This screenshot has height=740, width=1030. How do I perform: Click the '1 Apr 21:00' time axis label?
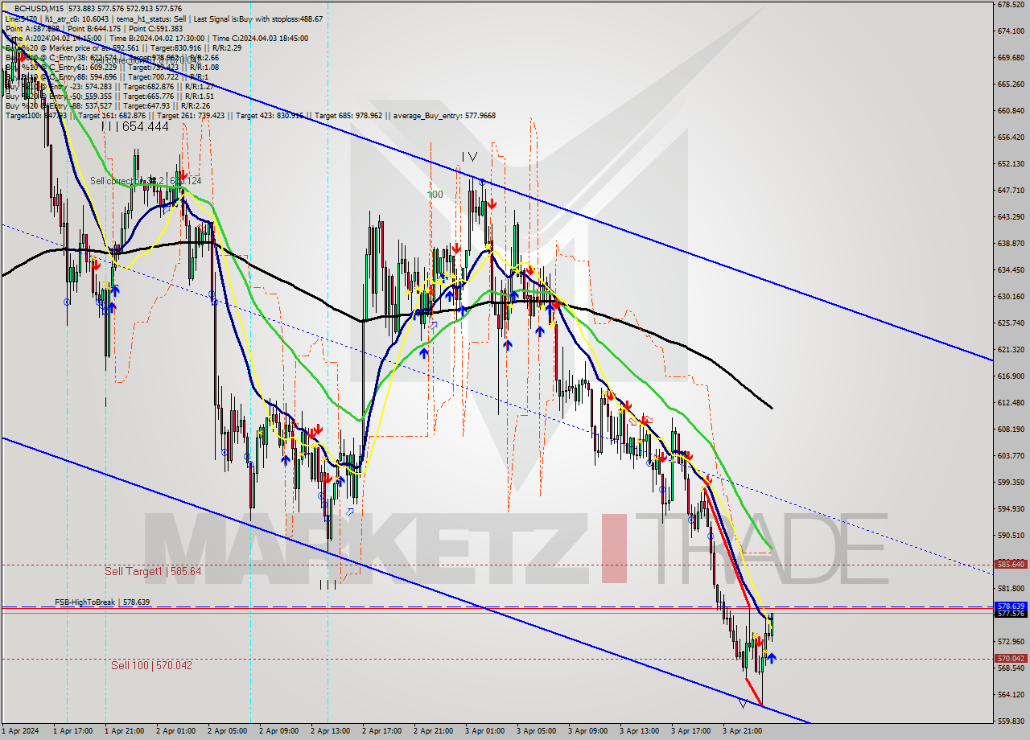pos(125,732)
